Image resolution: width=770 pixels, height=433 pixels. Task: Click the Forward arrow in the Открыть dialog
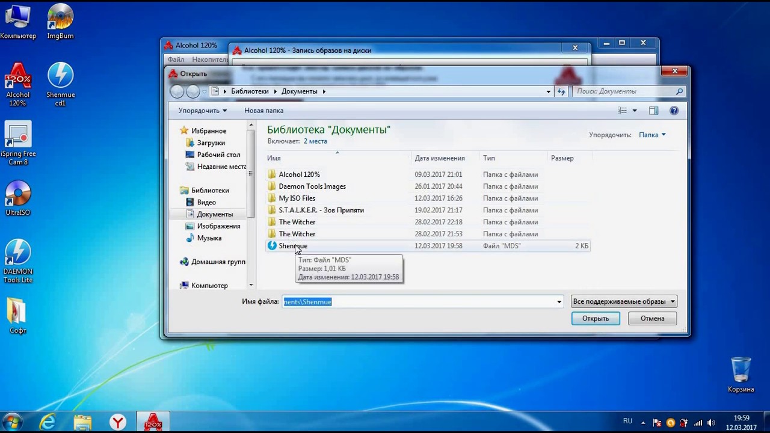(193, 91)
